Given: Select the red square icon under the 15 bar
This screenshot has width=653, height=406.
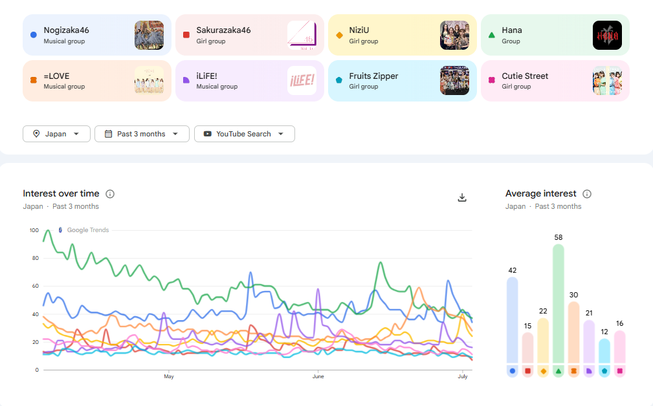Looking at the screenshot, I should [527, 370].
